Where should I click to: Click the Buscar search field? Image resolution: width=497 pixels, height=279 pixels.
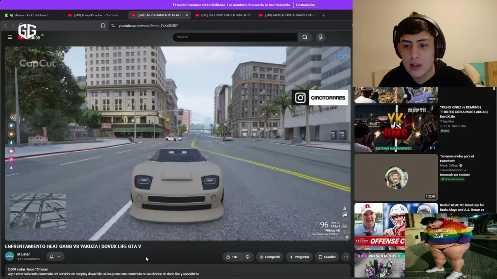pyautogui.click(x=235, y=37)
